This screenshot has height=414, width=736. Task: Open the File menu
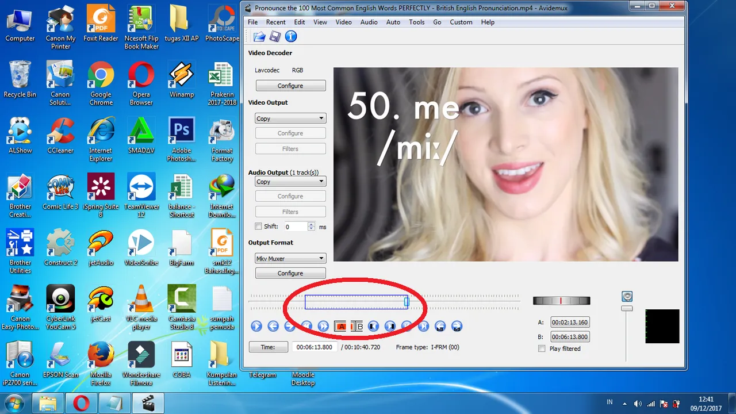point(252,22)
